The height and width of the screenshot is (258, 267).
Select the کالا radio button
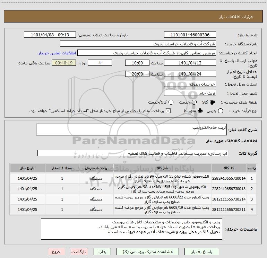coord(212,102)
